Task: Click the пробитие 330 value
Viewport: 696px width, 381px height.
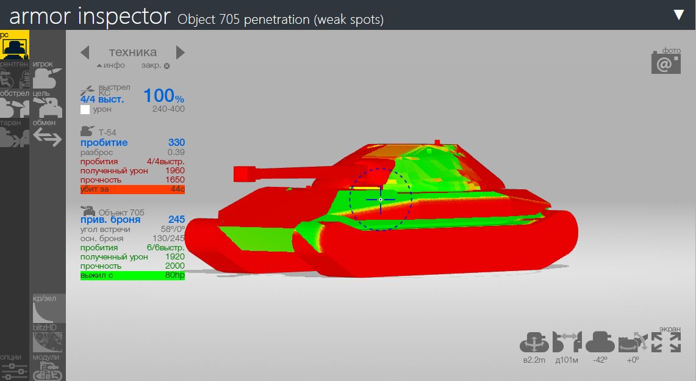Action: [176, 142]
